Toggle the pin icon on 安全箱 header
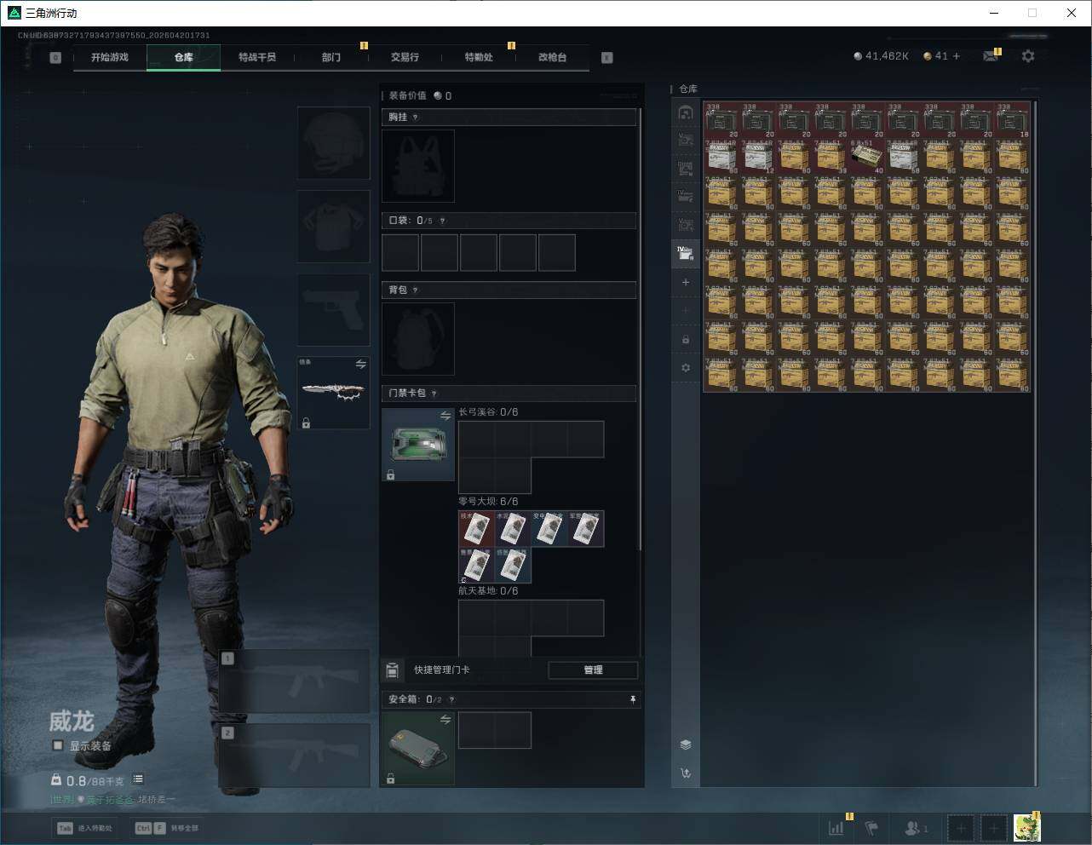This screenshot has width=1092, height=845. point(633,699)
